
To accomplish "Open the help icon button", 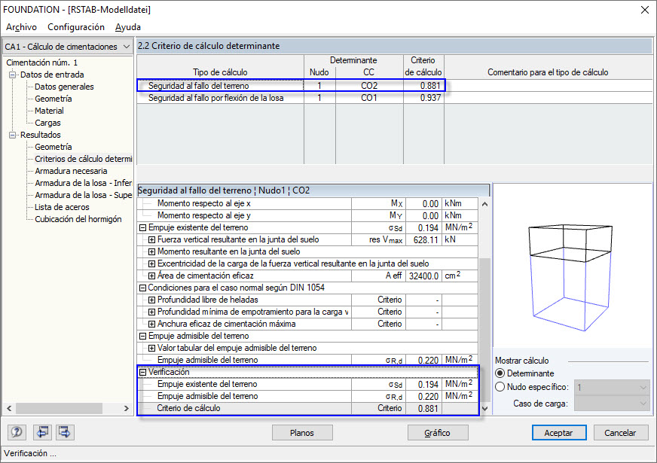I will (17, 432).
